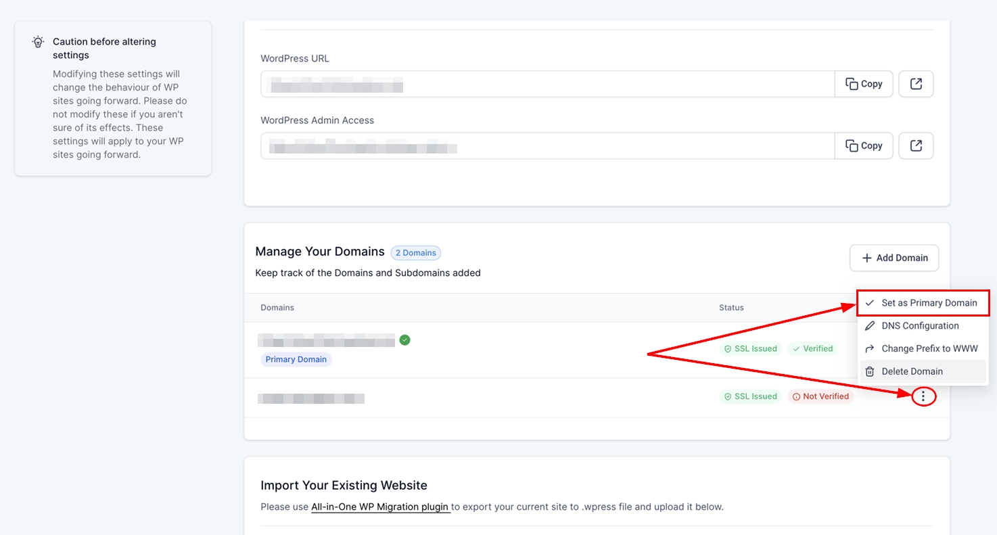997x535 pixels.
Task: Click the three-dot menu for the unverified domain
Action: pyautogui.click(x=923, y=397)
